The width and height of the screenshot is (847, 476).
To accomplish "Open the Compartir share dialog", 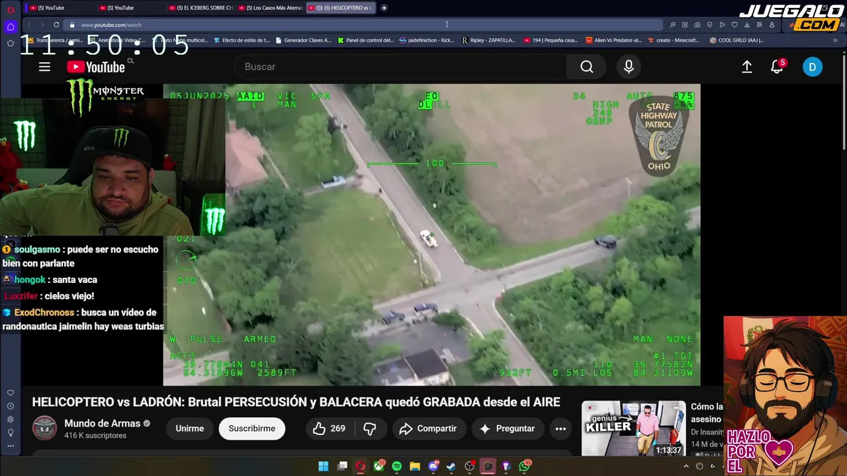I will [429, 428].
